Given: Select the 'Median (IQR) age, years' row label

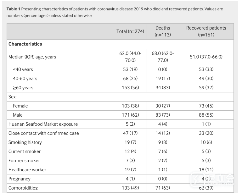Looking at the screenshot, I should pyautogui.click(x=32, y=57).
